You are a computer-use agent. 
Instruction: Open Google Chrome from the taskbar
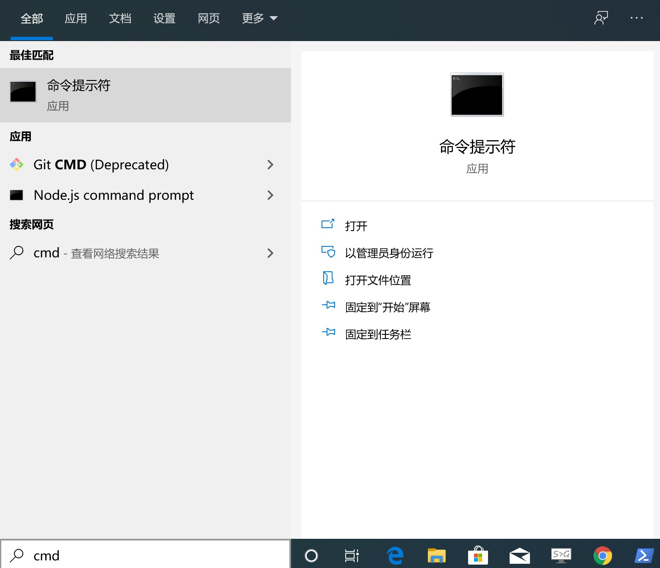(602, 555)
